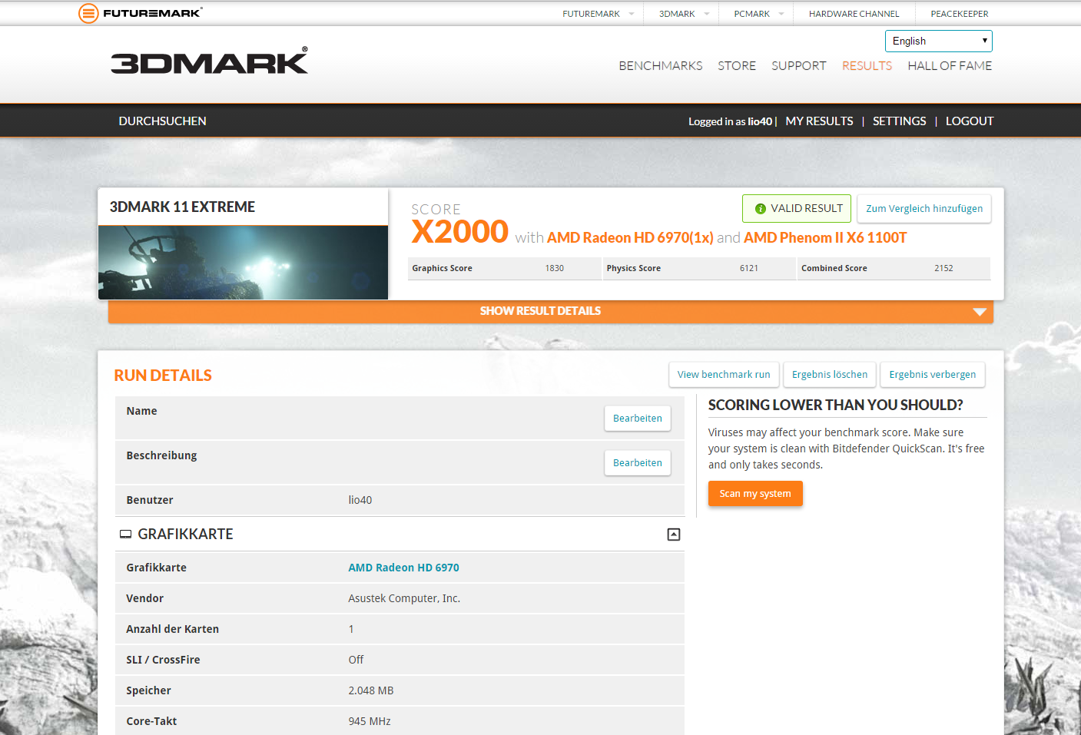Click DURCHSUCHEN in dark bar

pos(162,121)
